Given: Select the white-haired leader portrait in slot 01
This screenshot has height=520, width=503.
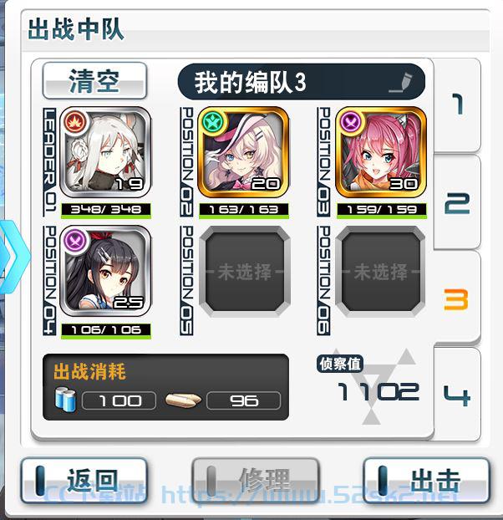Looking at the screenshot, I should [105, 152].
